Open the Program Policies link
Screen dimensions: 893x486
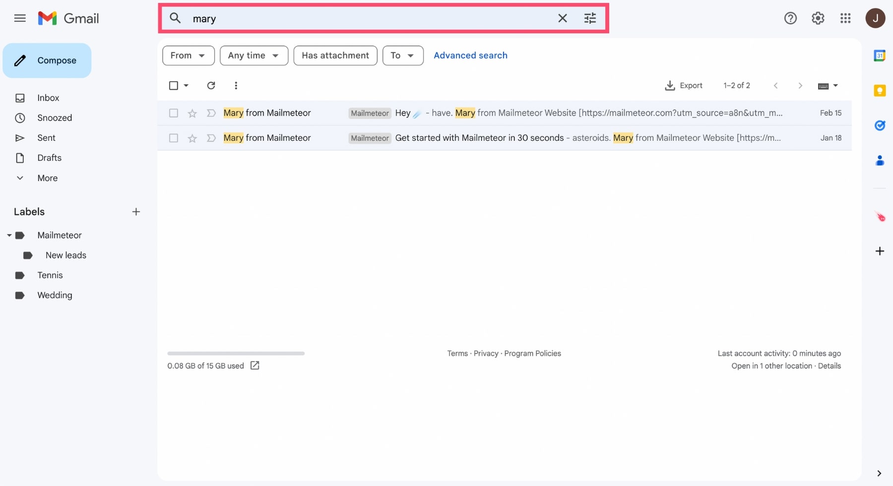tap(532, 354)
